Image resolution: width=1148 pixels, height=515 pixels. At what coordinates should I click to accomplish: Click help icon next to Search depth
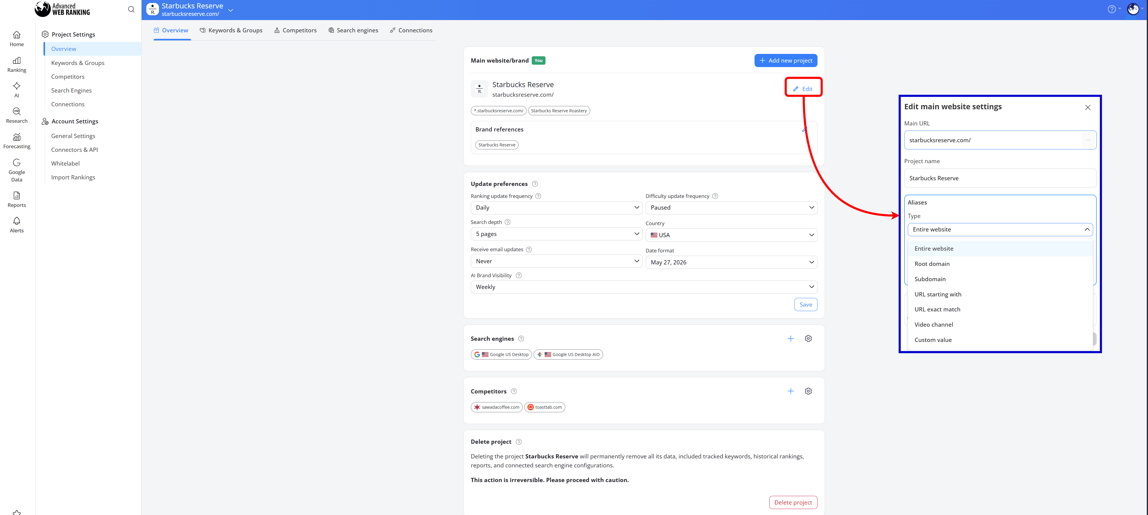[507, 222]
